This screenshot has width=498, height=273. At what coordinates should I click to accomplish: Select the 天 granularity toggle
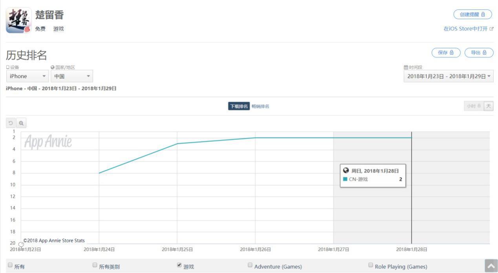tap(489, 106)
